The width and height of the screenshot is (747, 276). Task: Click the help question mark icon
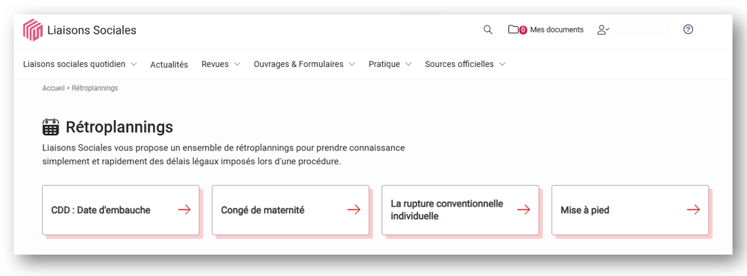[688, 30]
